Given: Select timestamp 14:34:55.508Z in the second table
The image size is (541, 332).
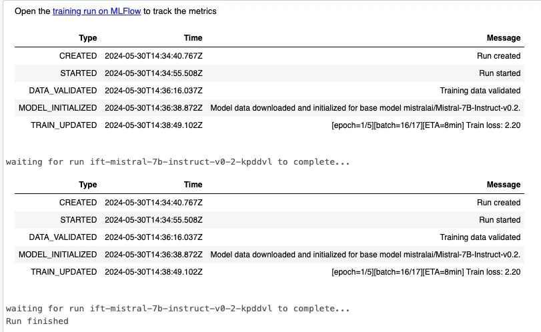Looking at the screenshot, I should coord(153,219).
